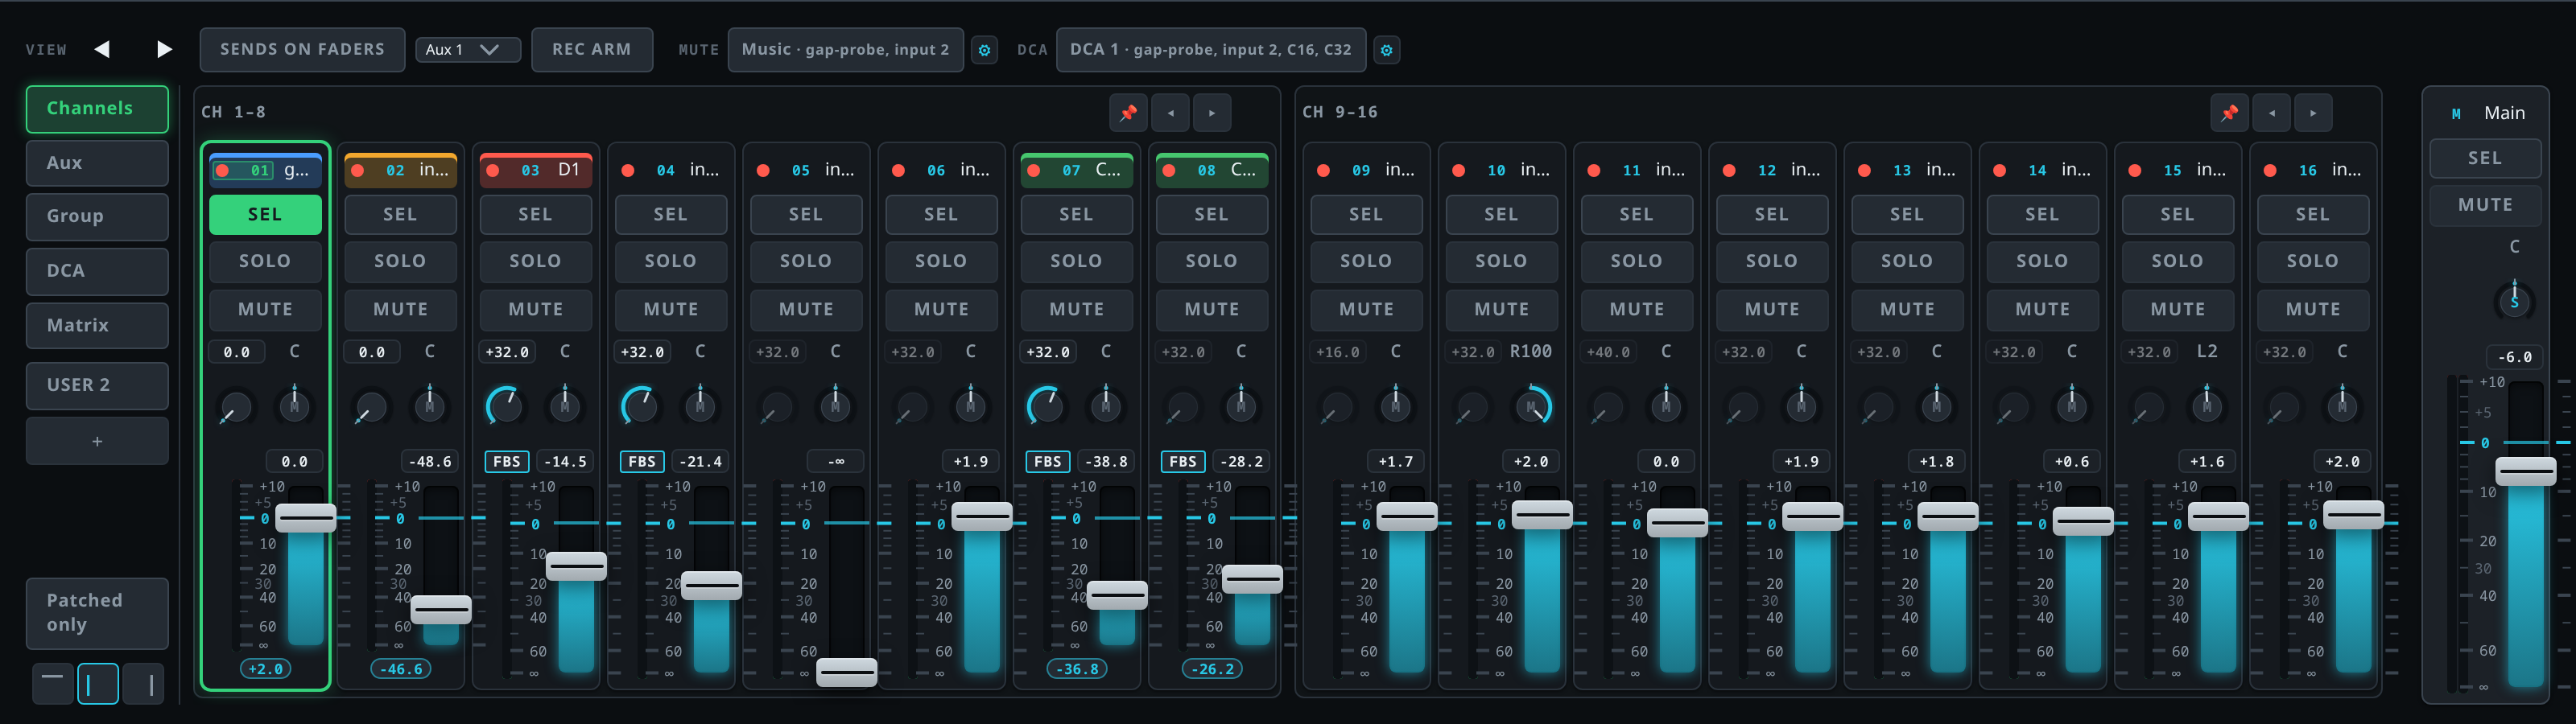Open Mute group settings gear
The image size is (2576, 724).
click(x=984, y=50)
